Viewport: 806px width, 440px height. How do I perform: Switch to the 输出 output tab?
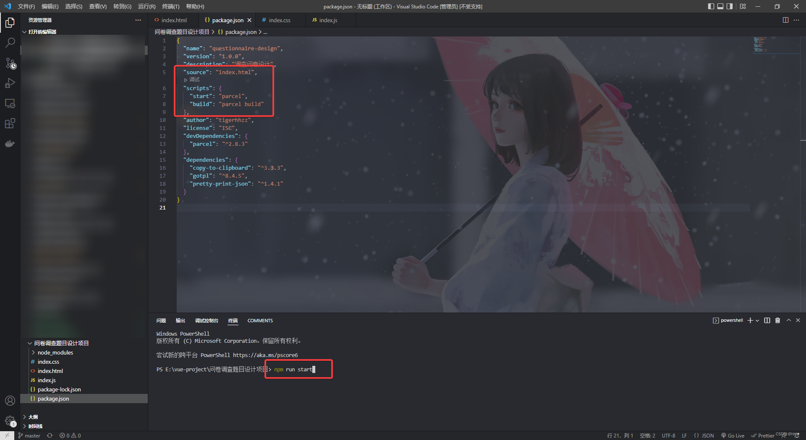[181, 321]
